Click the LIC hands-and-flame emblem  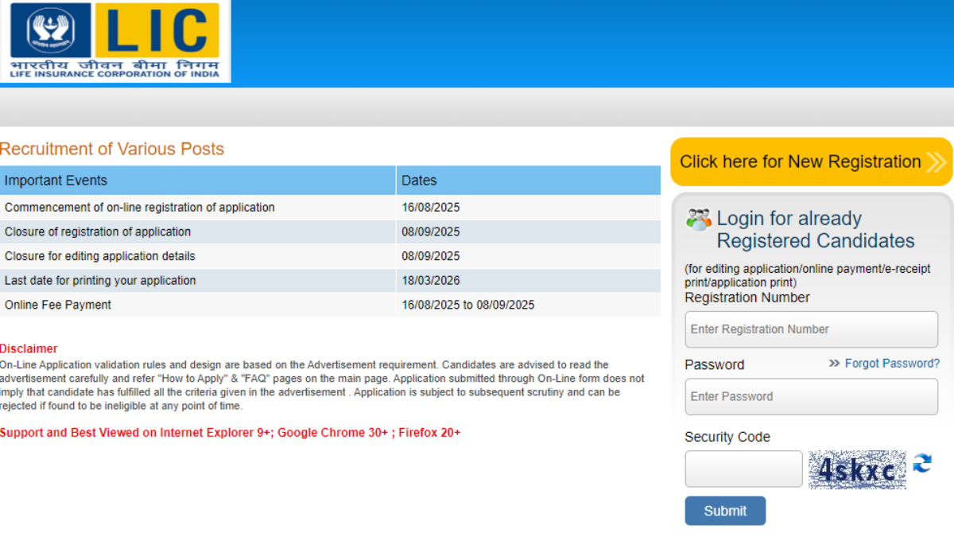[51, 31]
